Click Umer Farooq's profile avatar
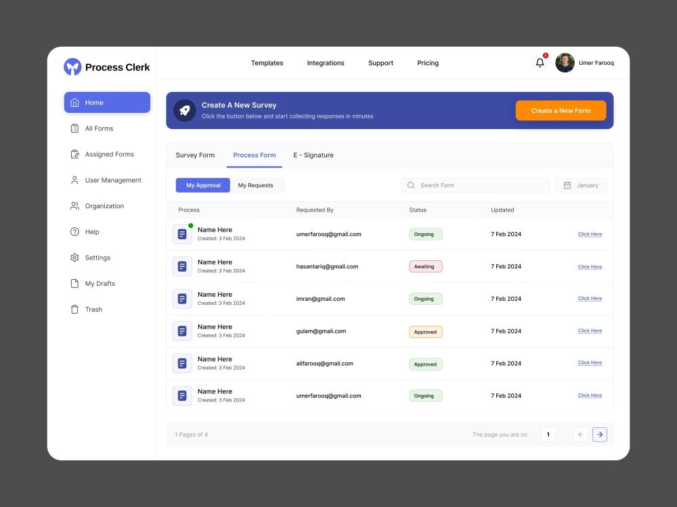This screenshot has height=507, width=677. 565,63
